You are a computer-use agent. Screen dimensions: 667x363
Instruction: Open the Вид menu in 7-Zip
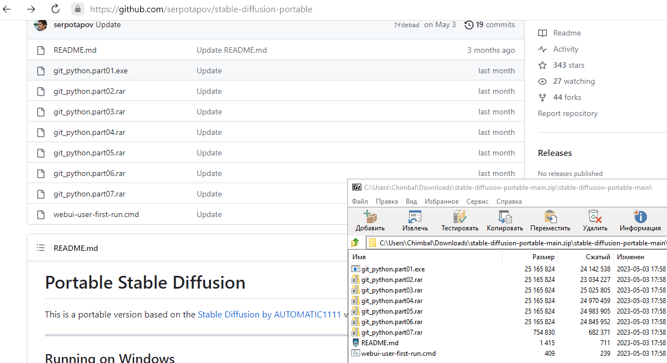click(411, 201)
